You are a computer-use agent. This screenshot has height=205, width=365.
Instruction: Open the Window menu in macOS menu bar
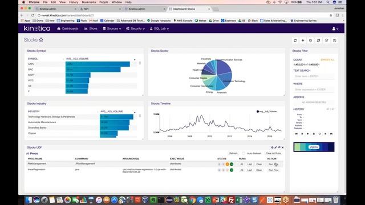coord(116,2)
